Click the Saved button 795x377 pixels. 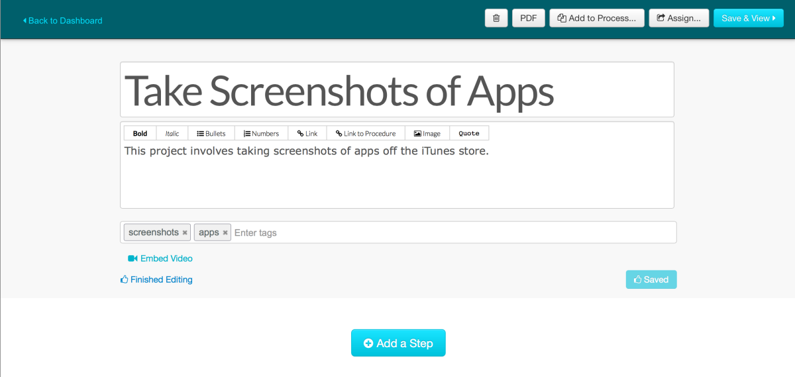[x=651, y=280]
